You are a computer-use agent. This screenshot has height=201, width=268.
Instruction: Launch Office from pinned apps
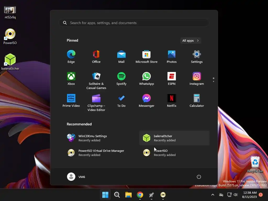pyautogui.click(x=96, y=57)
